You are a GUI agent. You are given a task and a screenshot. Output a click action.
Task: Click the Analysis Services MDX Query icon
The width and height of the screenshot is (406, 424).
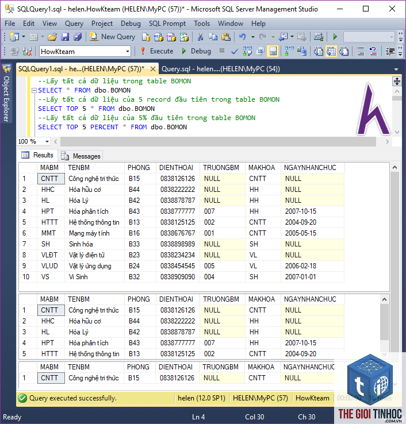[x=159, y=37]
